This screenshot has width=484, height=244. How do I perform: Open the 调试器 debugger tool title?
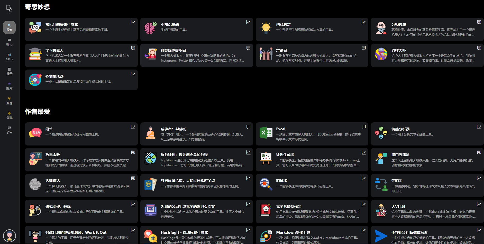coord(281,181)
